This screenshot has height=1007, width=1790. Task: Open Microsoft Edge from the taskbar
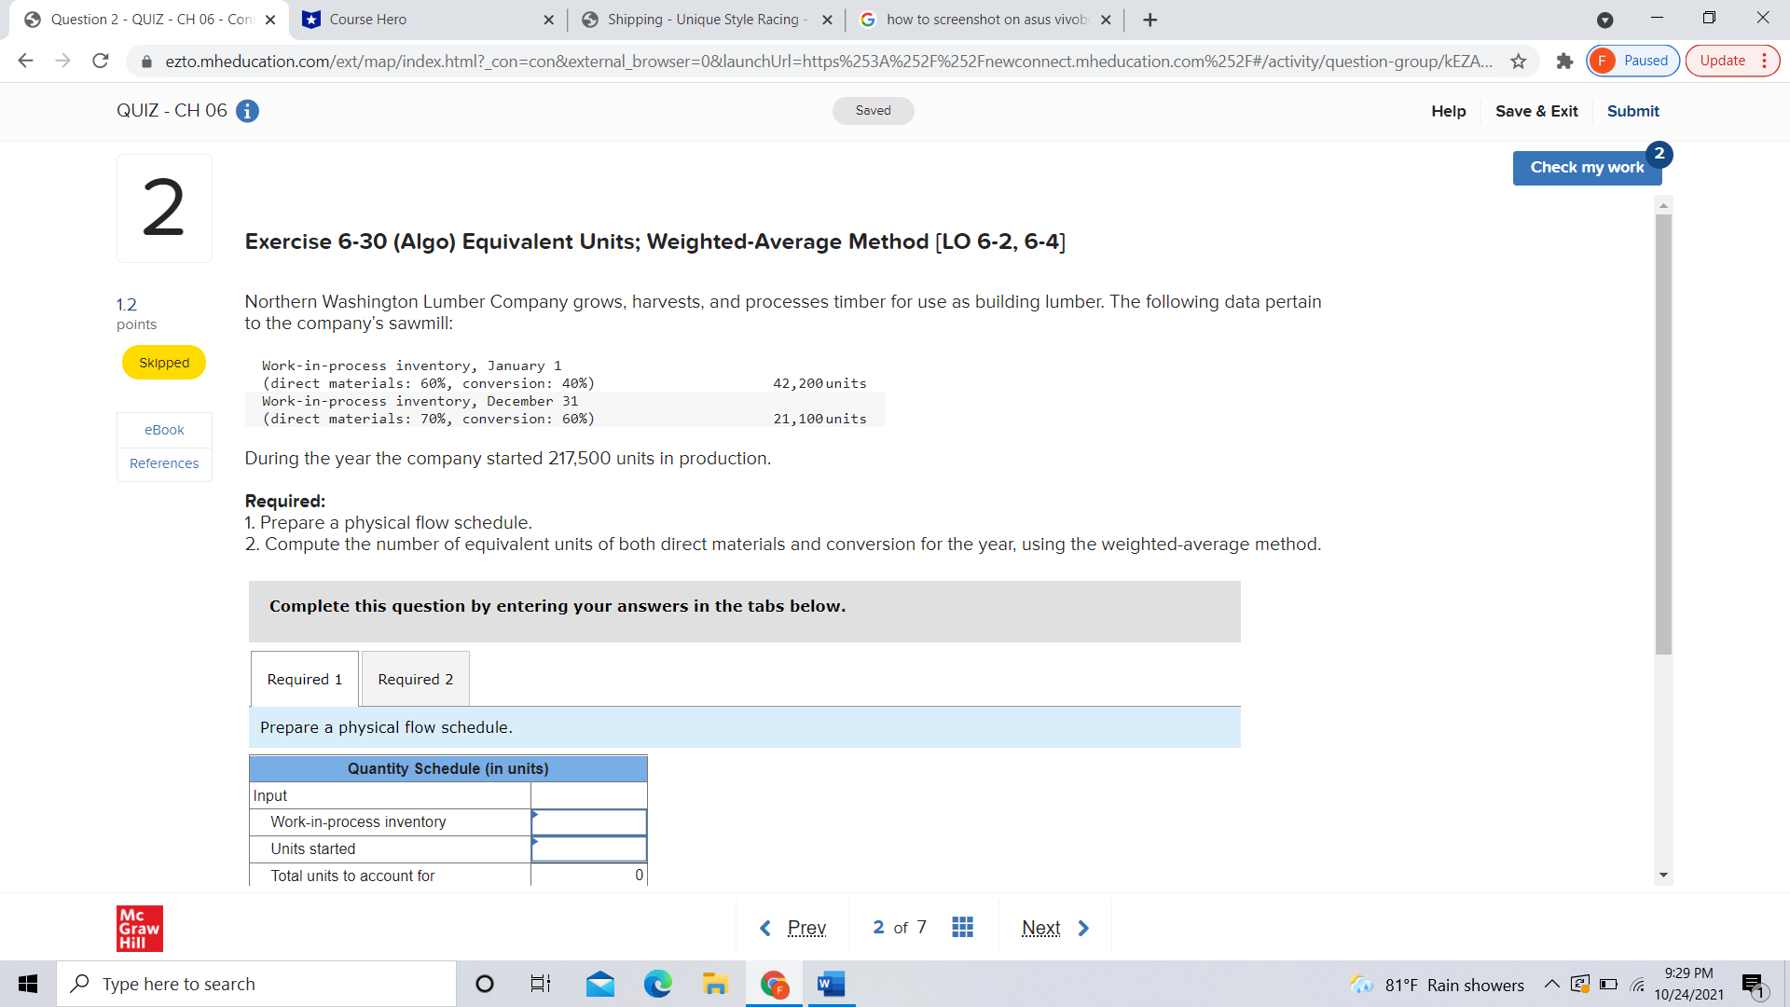(658, 984)
